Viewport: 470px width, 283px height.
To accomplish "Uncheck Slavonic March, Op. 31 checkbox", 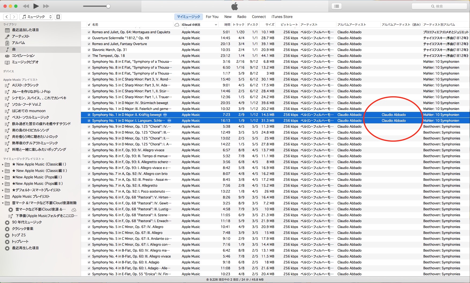I will click(x=89, y=50).
